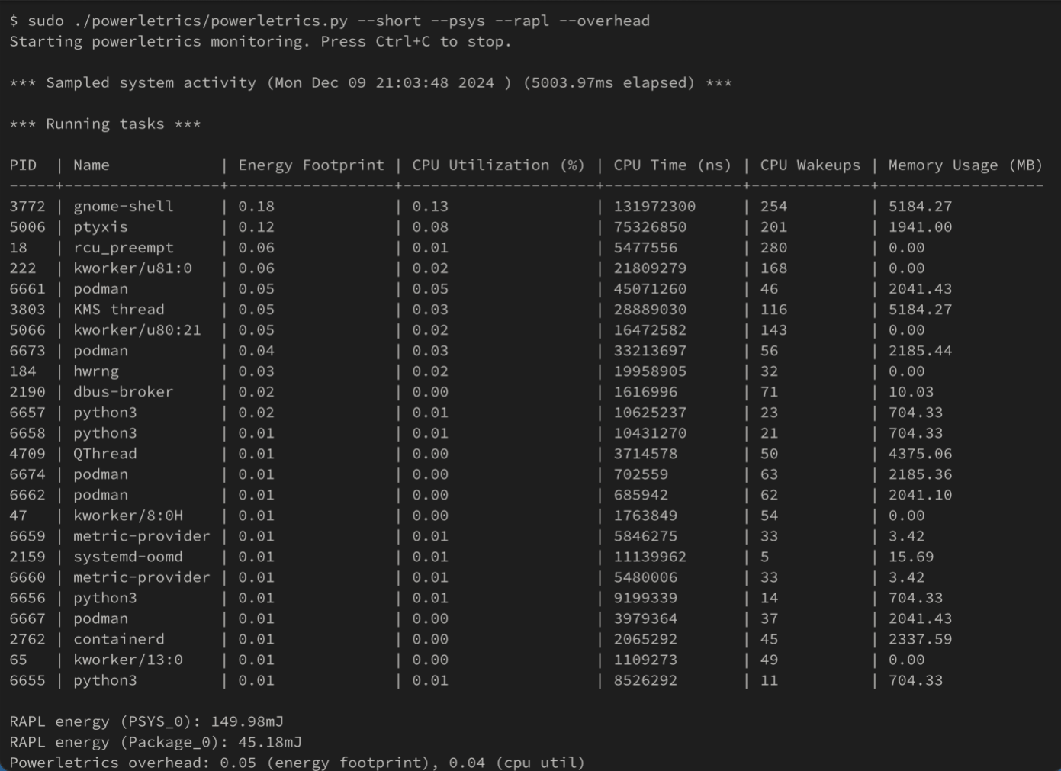The image size is (1061, 771).
Task: Click the wakeups value 254
Action: tap(773, 206)
